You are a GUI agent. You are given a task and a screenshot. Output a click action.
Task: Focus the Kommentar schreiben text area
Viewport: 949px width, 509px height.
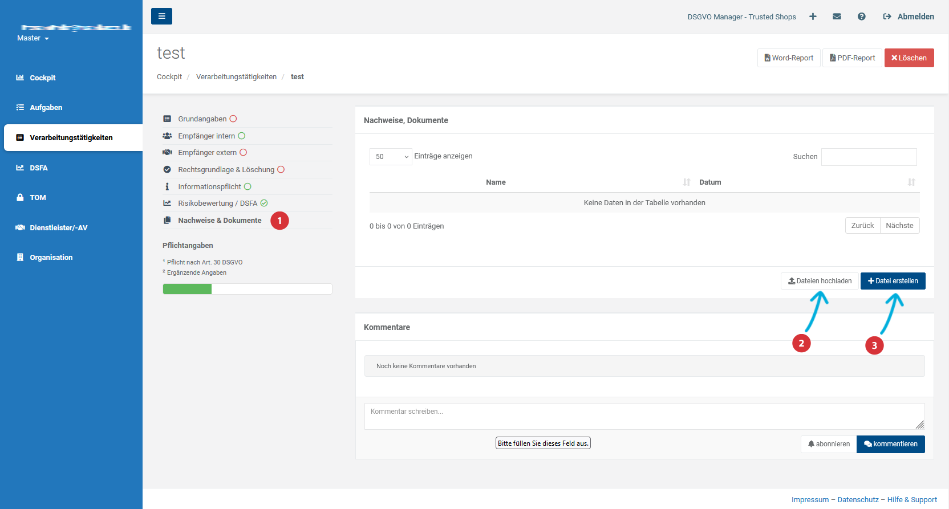coord(644,417)
